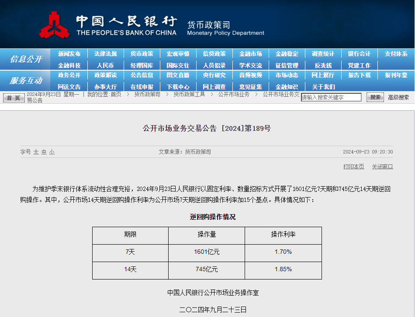The width and height of the screenshot is (415, 317).
Task: Open 支付体系 navigation item
Action: coord(396,54)
